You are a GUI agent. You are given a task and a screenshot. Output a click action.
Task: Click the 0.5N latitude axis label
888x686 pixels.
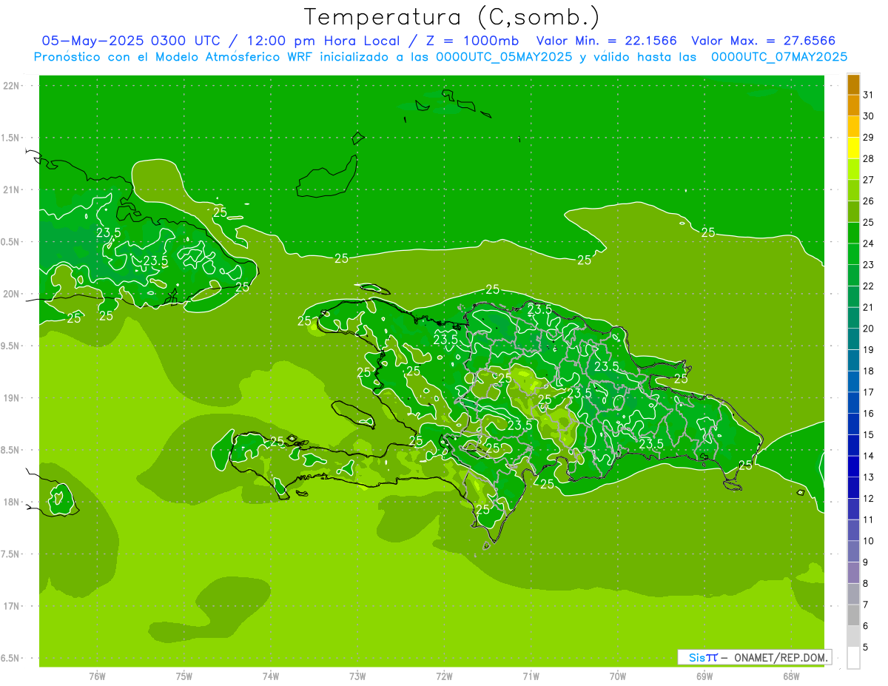point(11,242)
